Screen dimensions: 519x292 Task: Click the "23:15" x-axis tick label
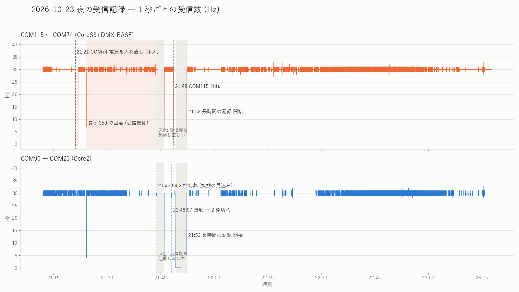click(x=482, y=278)
